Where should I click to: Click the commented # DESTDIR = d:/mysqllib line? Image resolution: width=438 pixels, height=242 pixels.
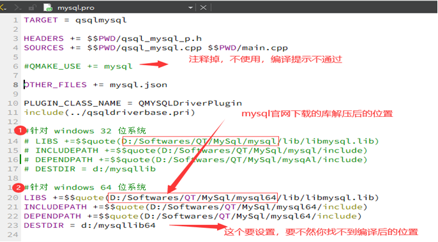click(x=90, y=169)
